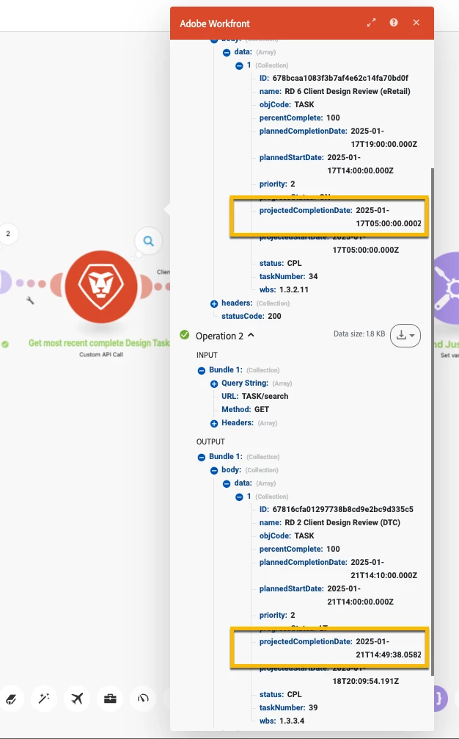Click the airplane explain flow icon
This screenshot has width=459, height=739.
(x=77, y=699)
